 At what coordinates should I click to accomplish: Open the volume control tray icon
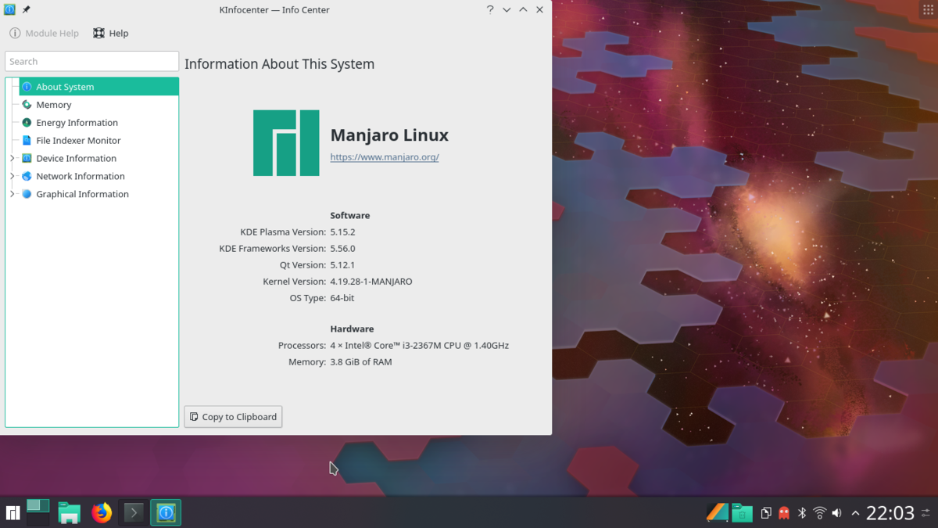[836, 513]
